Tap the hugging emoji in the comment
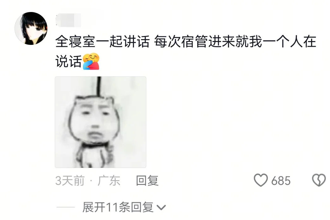This screenshot has width=330, height=220. [x=91, y=61]
